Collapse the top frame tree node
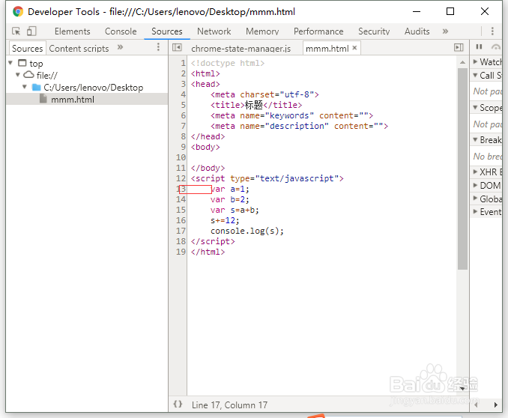 10,62
